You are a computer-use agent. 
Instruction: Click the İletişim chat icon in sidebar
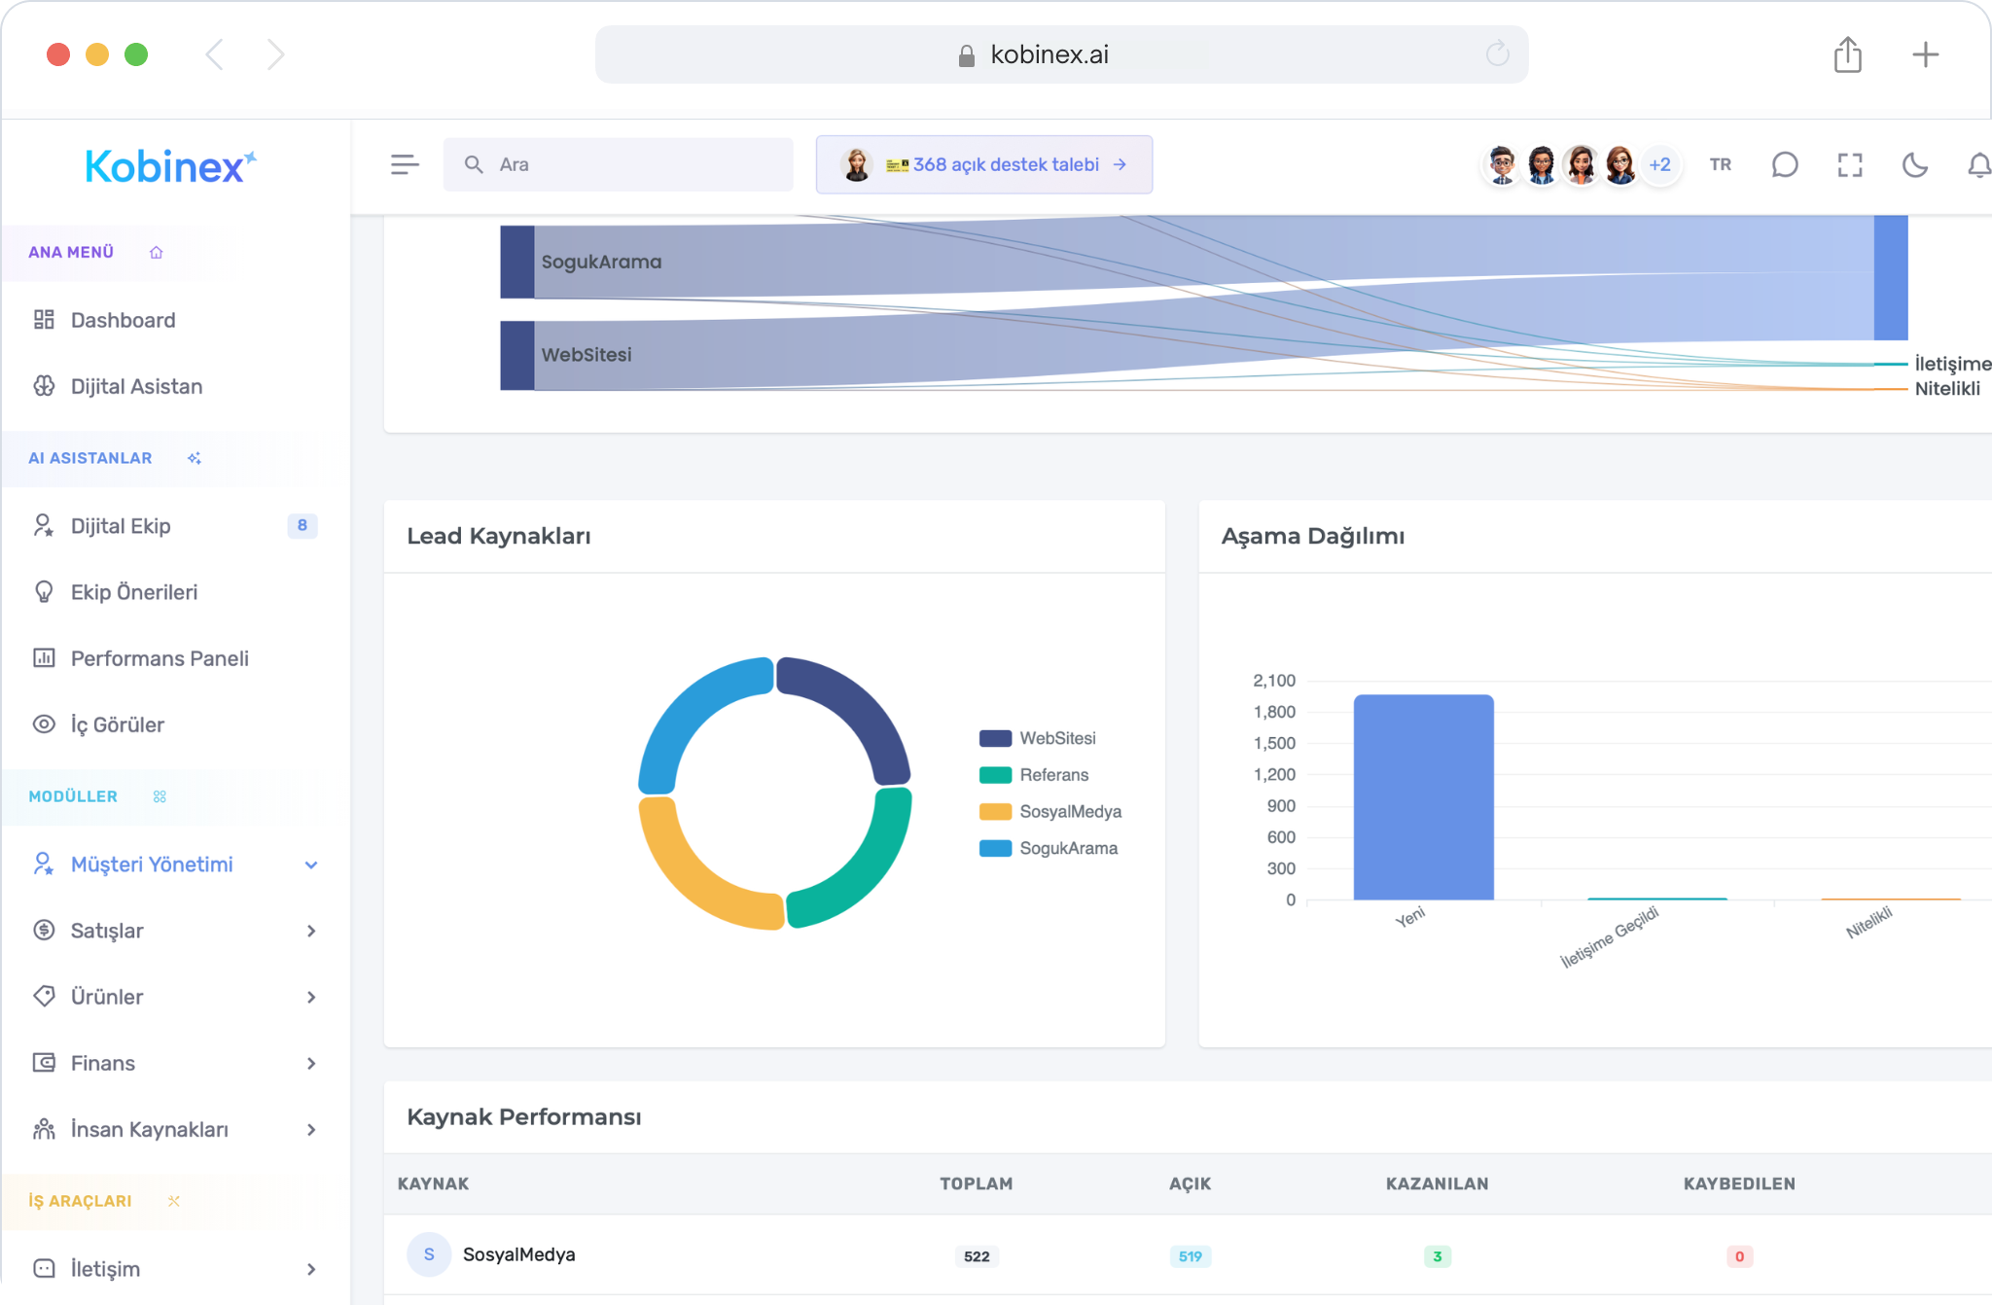click(x=44, y=1269)
